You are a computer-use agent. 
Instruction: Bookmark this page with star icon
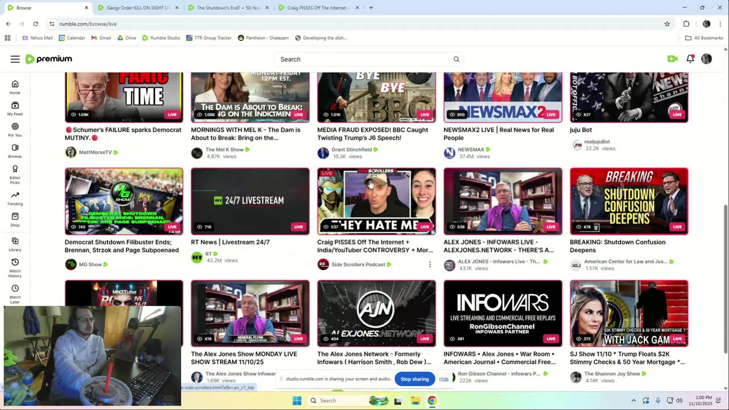(667, 24)
